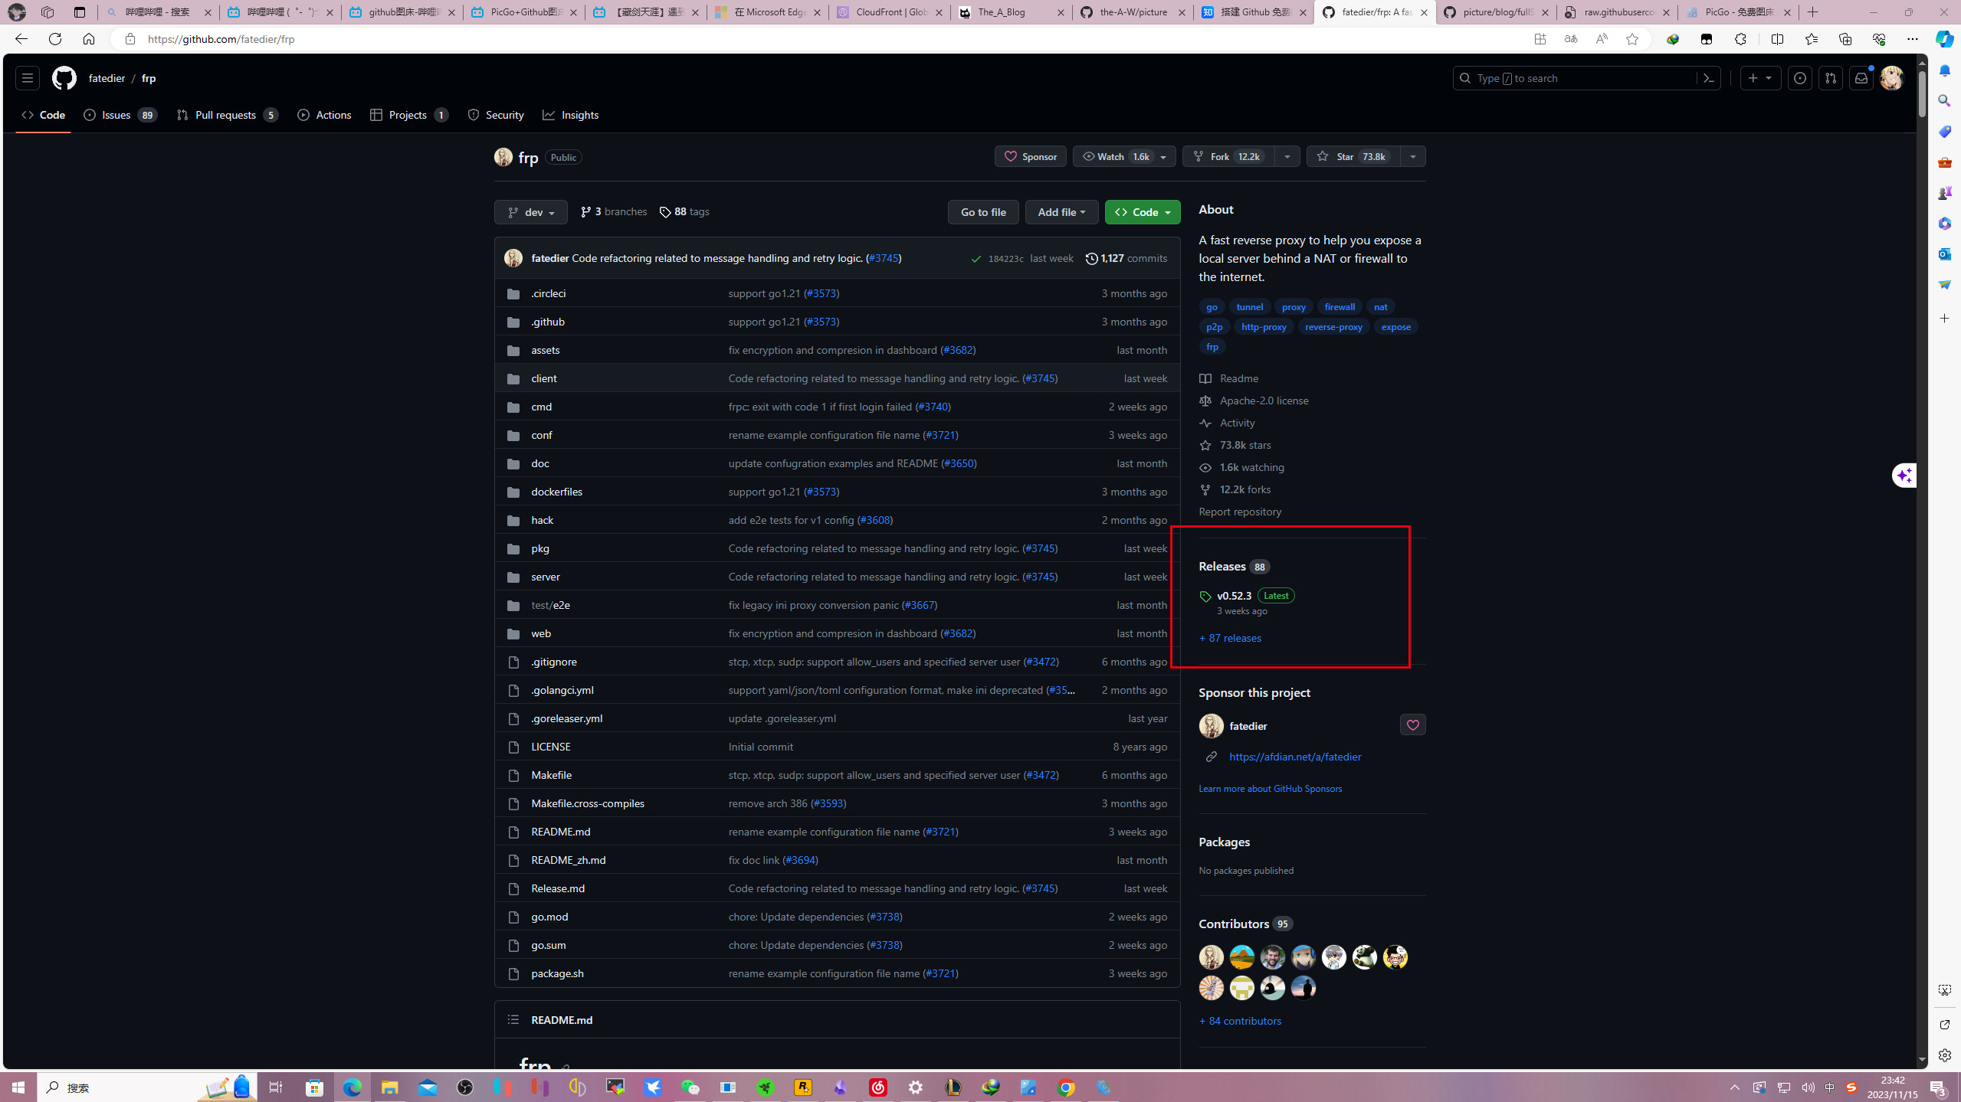1961x1102 pixels.
Task: Open the pull requests shortcut icon in header
Action: point(1831,78)
